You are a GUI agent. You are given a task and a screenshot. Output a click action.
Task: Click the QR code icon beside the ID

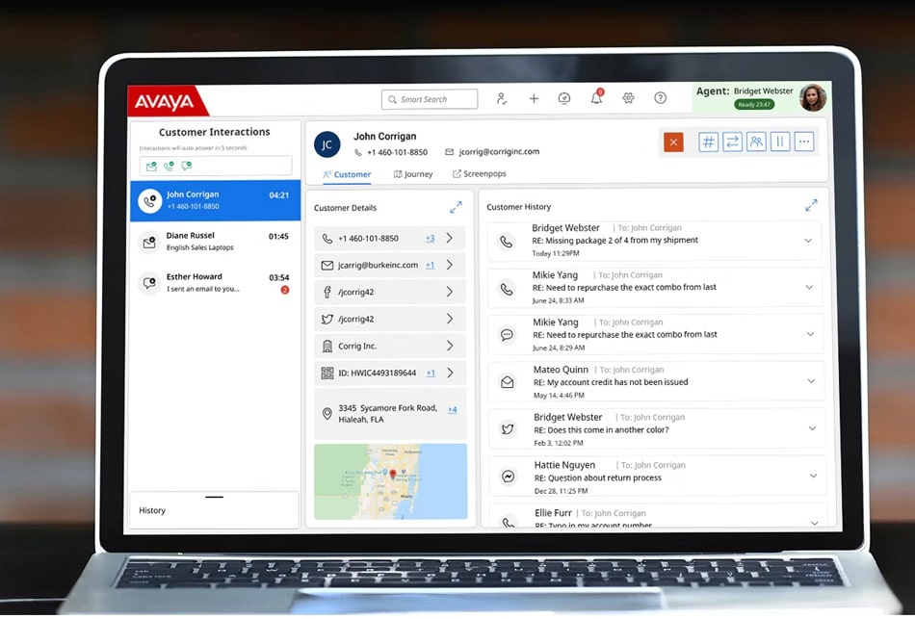[327, 373]
